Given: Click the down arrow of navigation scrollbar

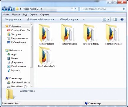Looking at the screenshot, I should [x=32, y=86].
